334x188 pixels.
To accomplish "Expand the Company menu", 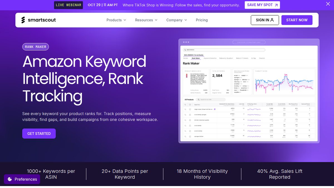I will point(177,20).
